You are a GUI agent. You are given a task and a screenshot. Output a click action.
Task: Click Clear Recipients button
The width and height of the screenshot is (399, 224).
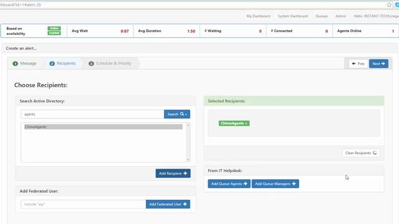361,153
